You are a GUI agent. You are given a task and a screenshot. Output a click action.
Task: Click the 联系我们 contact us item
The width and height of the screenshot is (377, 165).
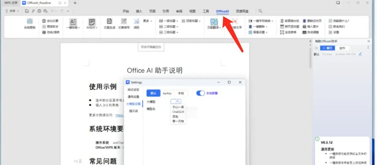click(336, 27)
